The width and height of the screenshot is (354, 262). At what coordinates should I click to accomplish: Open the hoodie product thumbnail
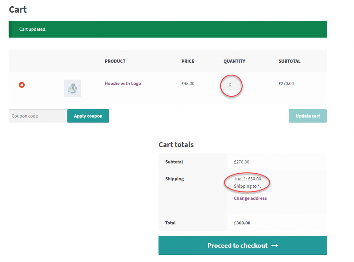(x=72, y=88)
